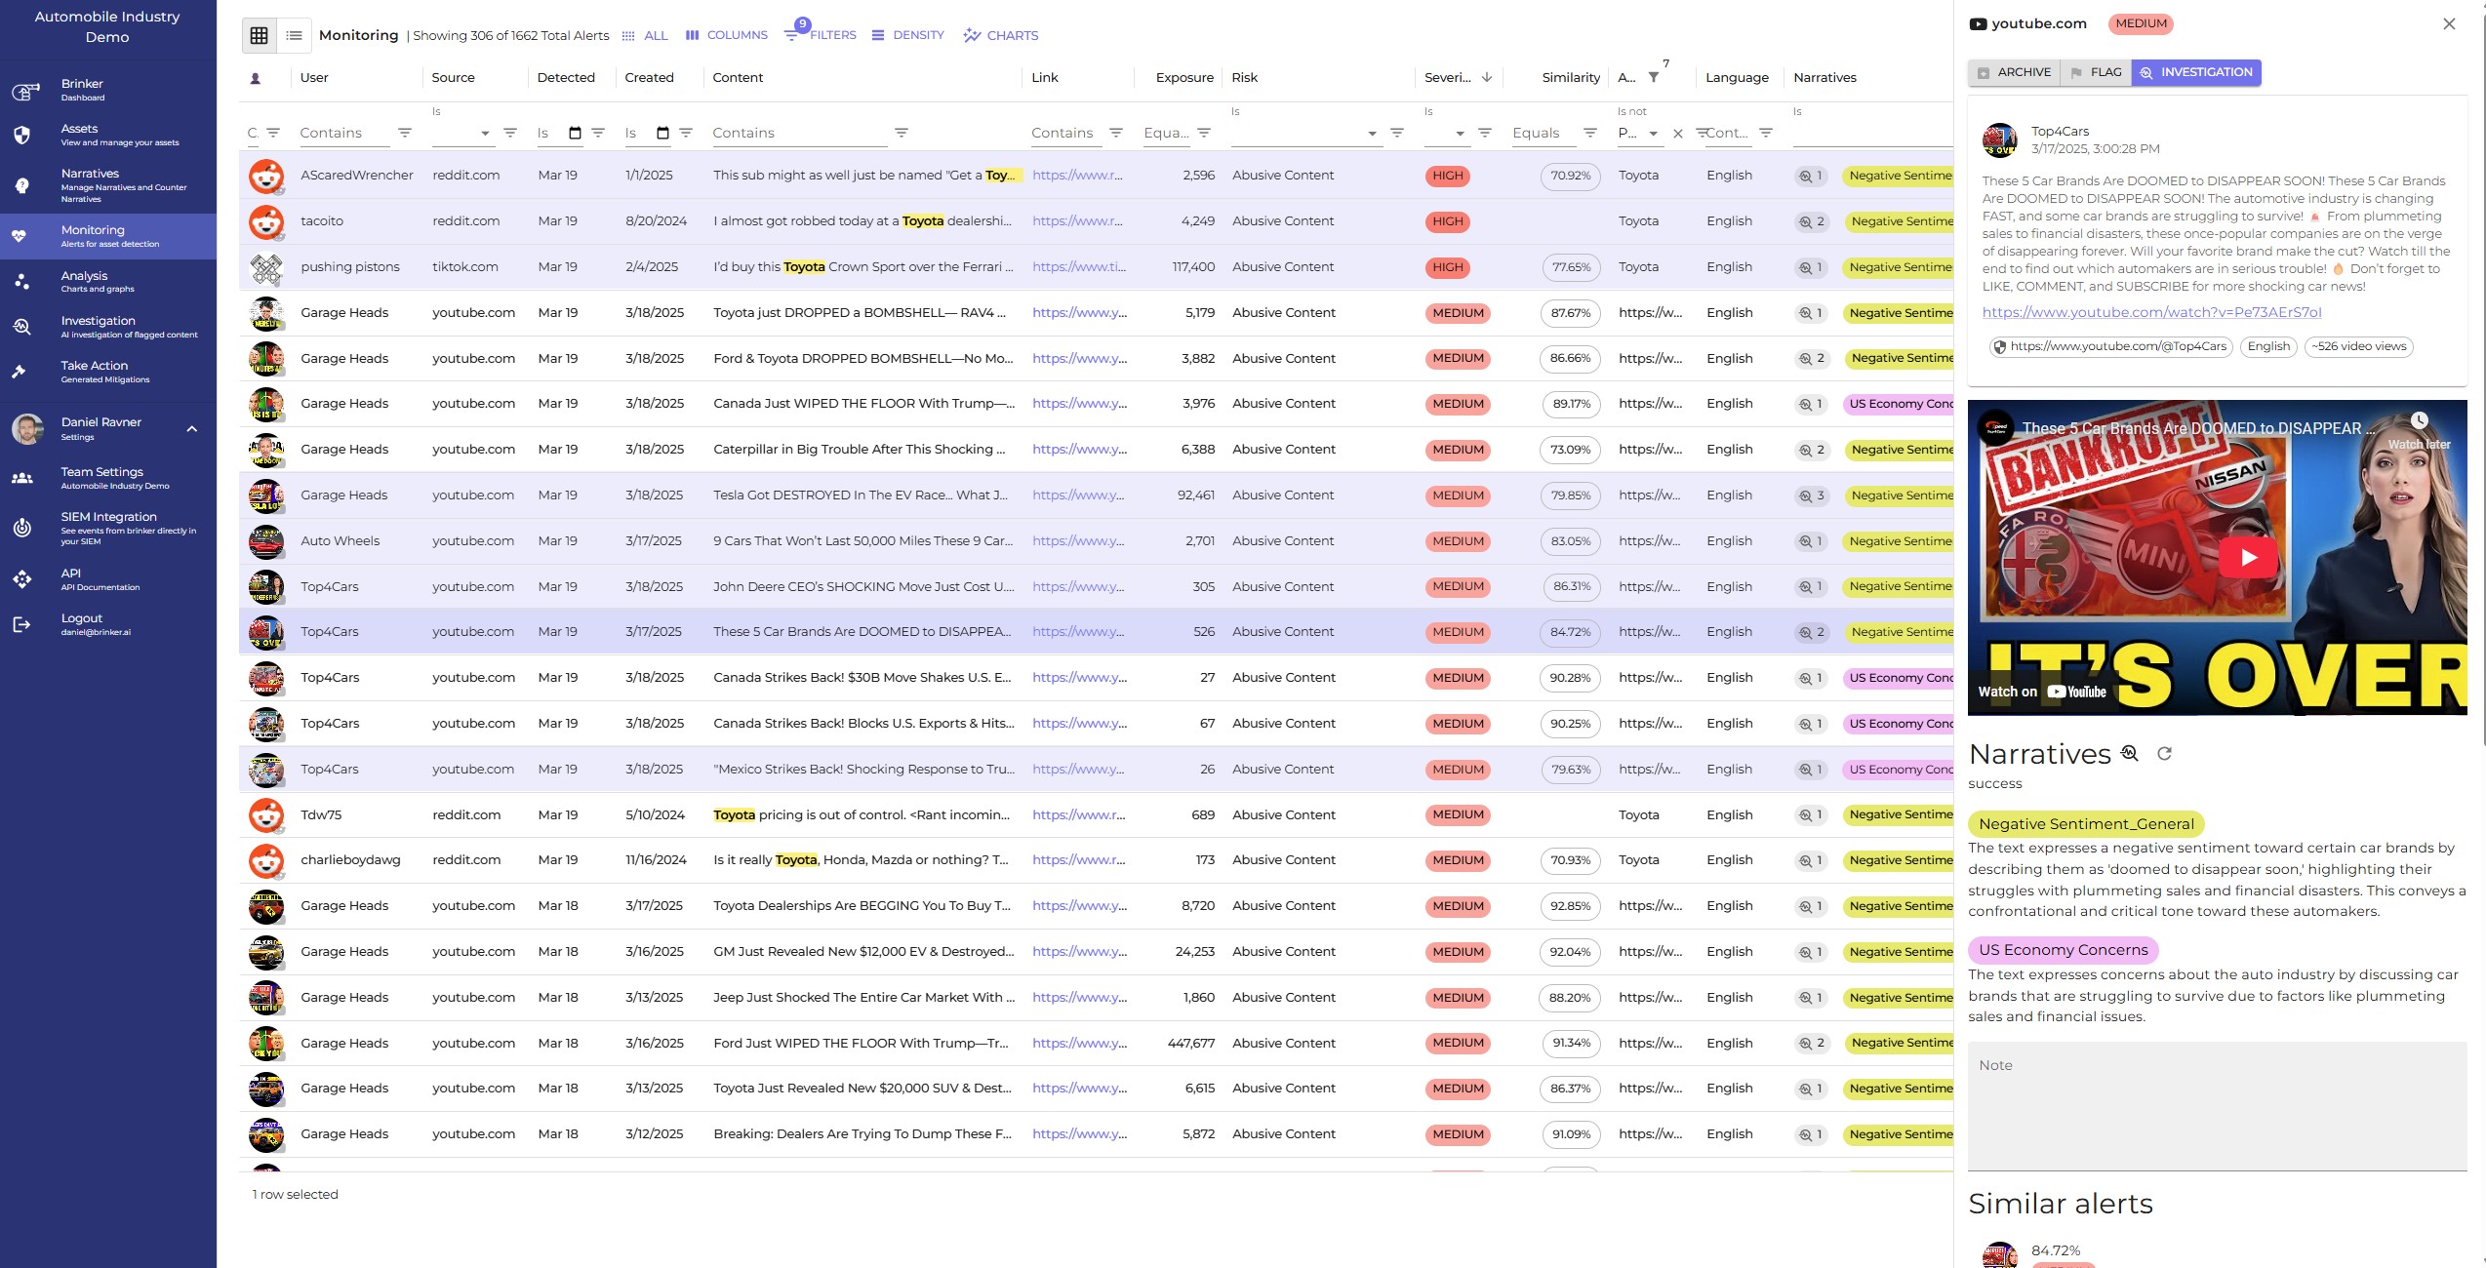
Task: Open Take Action sidebar item
Action: click(95, 371)
